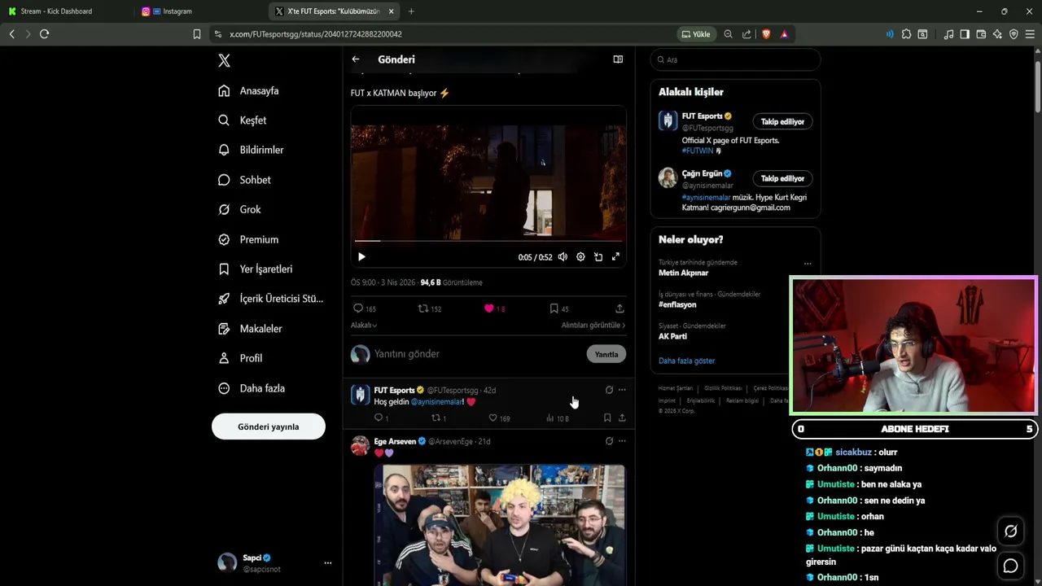Click the Ara search box

[735, 59]
